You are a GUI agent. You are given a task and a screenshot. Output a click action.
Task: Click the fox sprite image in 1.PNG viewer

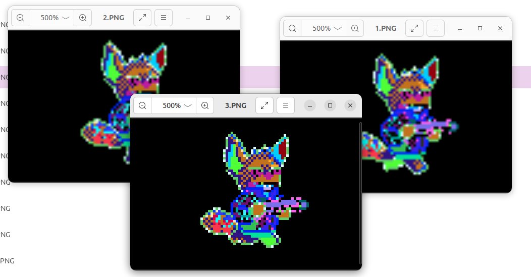[410, 114]
